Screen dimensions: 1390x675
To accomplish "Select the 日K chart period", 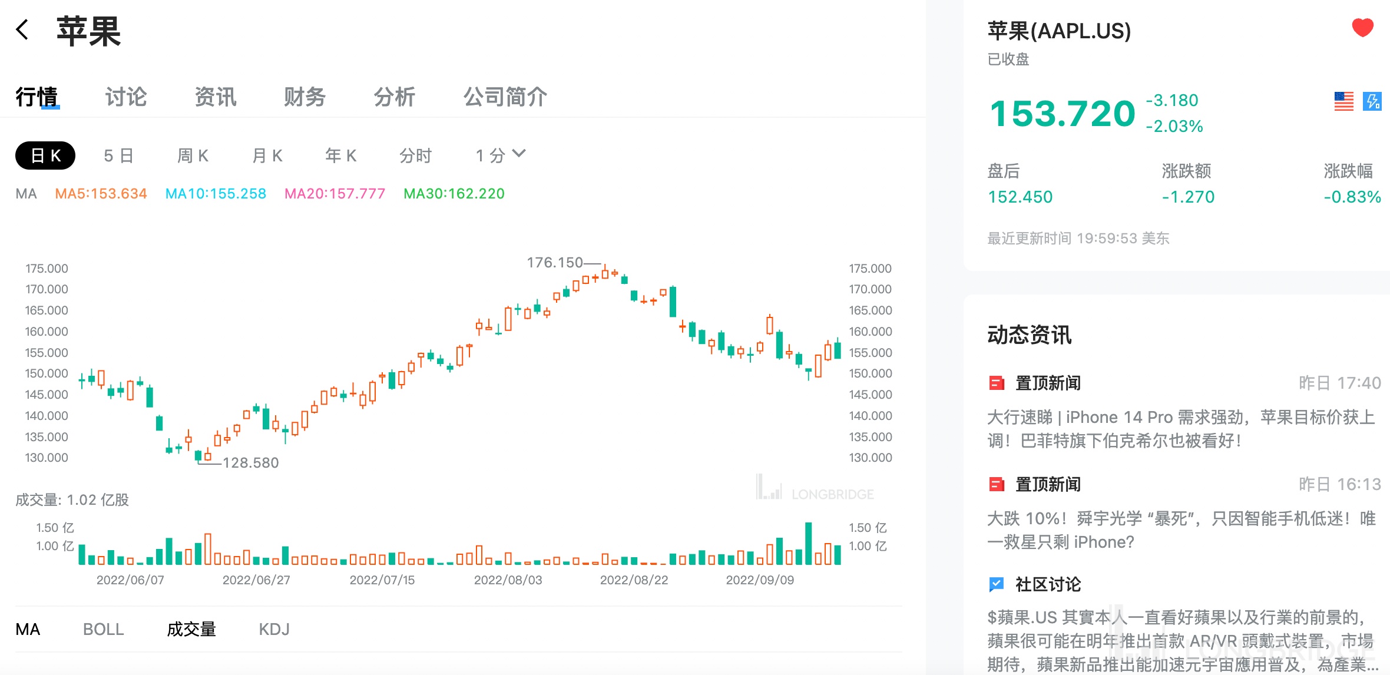I will click(45, 155).
